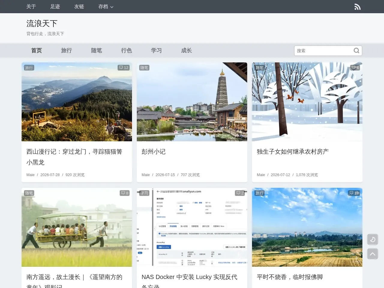Viewport: 384px width, 288px height.
Task: Expand the 存档 dropdown menu
Action: pyautogui.click(x=106, y=7)
